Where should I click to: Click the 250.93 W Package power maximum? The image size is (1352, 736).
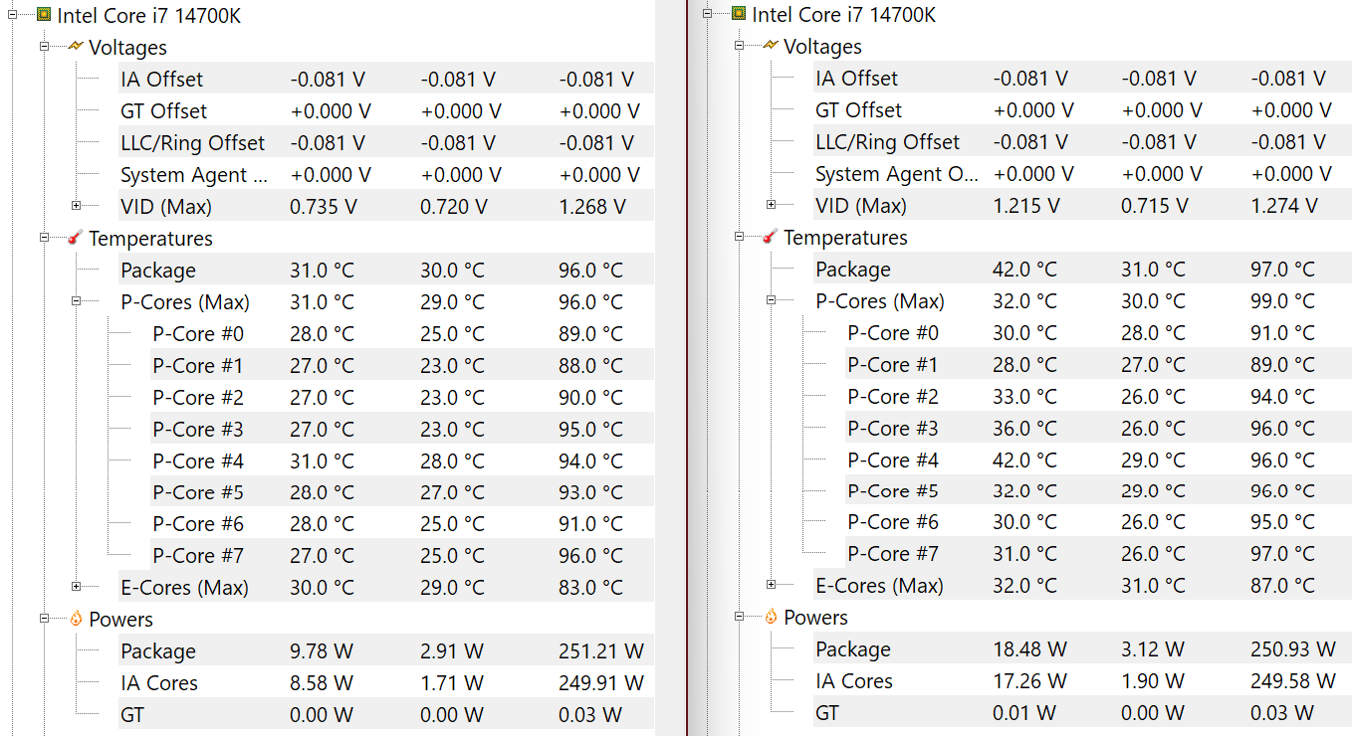(x=1293, y=649)
